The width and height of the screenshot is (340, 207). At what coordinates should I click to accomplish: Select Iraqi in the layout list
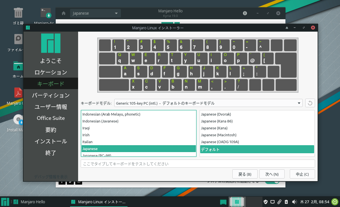click(139, 128)
